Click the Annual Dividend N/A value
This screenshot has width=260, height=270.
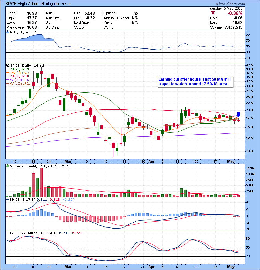[x=135, y=18]
